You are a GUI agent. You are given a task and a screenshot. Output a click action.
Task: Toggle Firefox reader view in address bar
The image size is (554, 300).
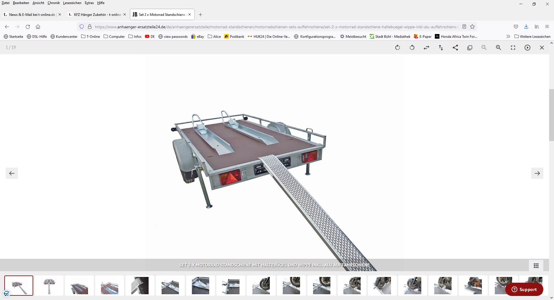click(x=464, y=27)
